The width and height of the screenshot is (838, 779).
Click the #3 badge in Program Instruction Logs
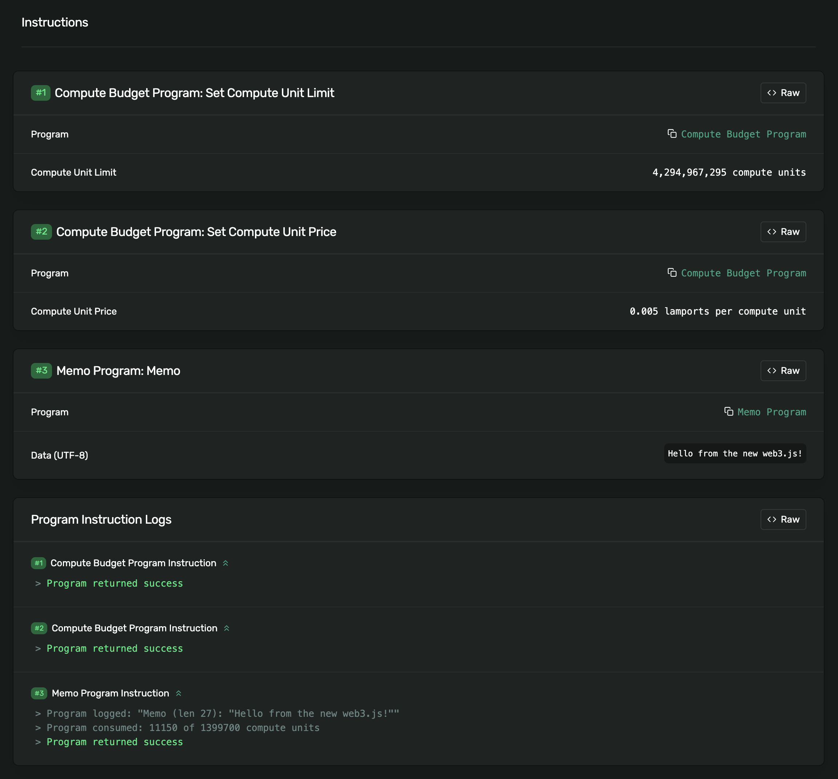39,694
